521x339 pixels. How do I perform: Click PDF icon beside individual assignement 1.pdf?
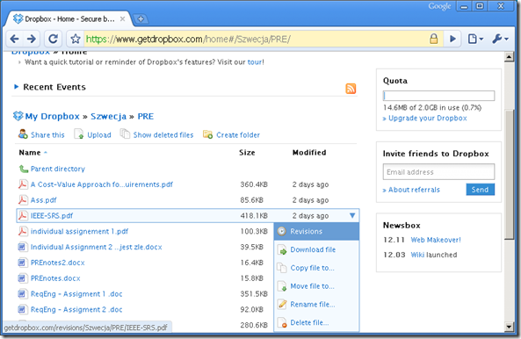tap(23, 231)
